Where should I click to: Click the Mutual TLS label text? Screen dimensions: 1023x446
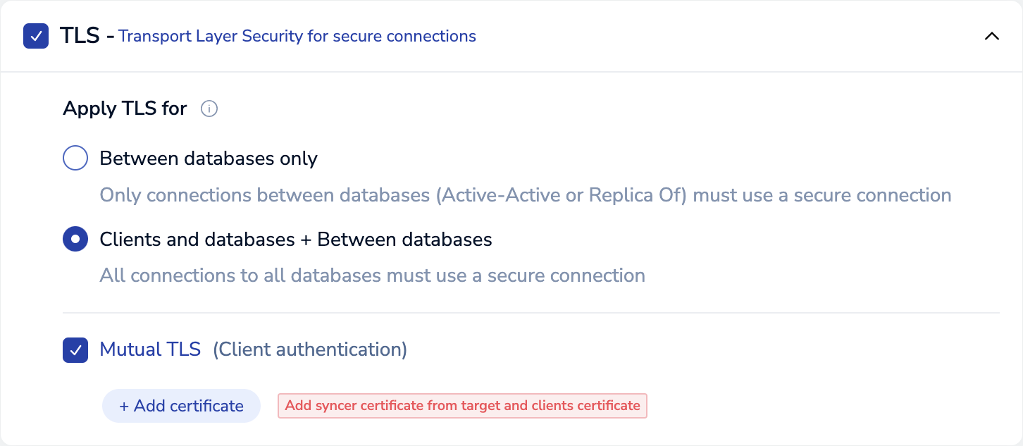pyautogui.click(x=150, y=349)
